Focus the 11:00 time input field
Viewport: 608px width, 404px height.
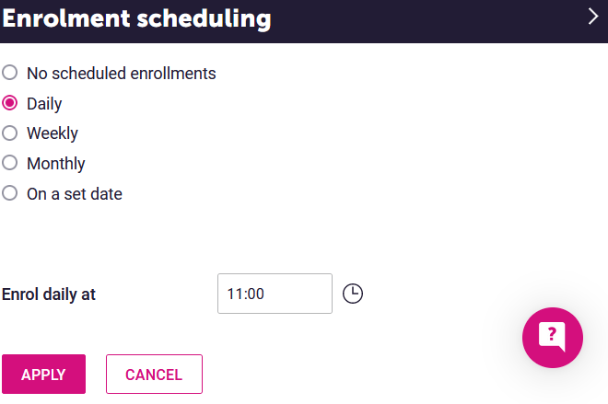pos(275,294)
